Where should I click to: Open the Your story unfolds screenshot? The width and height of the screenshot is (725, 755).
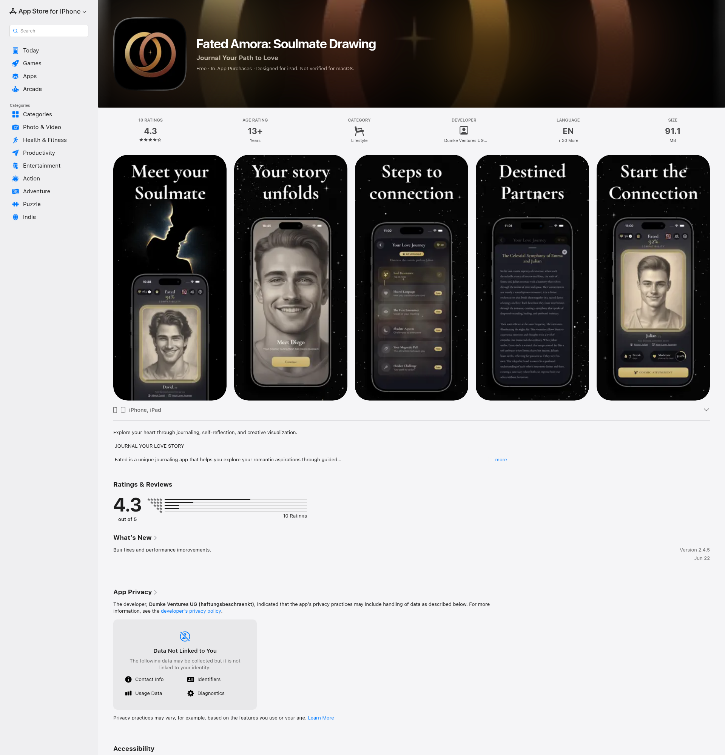290,278
